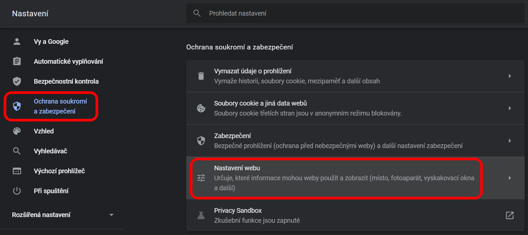Open Vymazat údaje o prohlížení with its chevron
Image resolution: width=528 pixels, height=235 pixels.
click(510, 76)
